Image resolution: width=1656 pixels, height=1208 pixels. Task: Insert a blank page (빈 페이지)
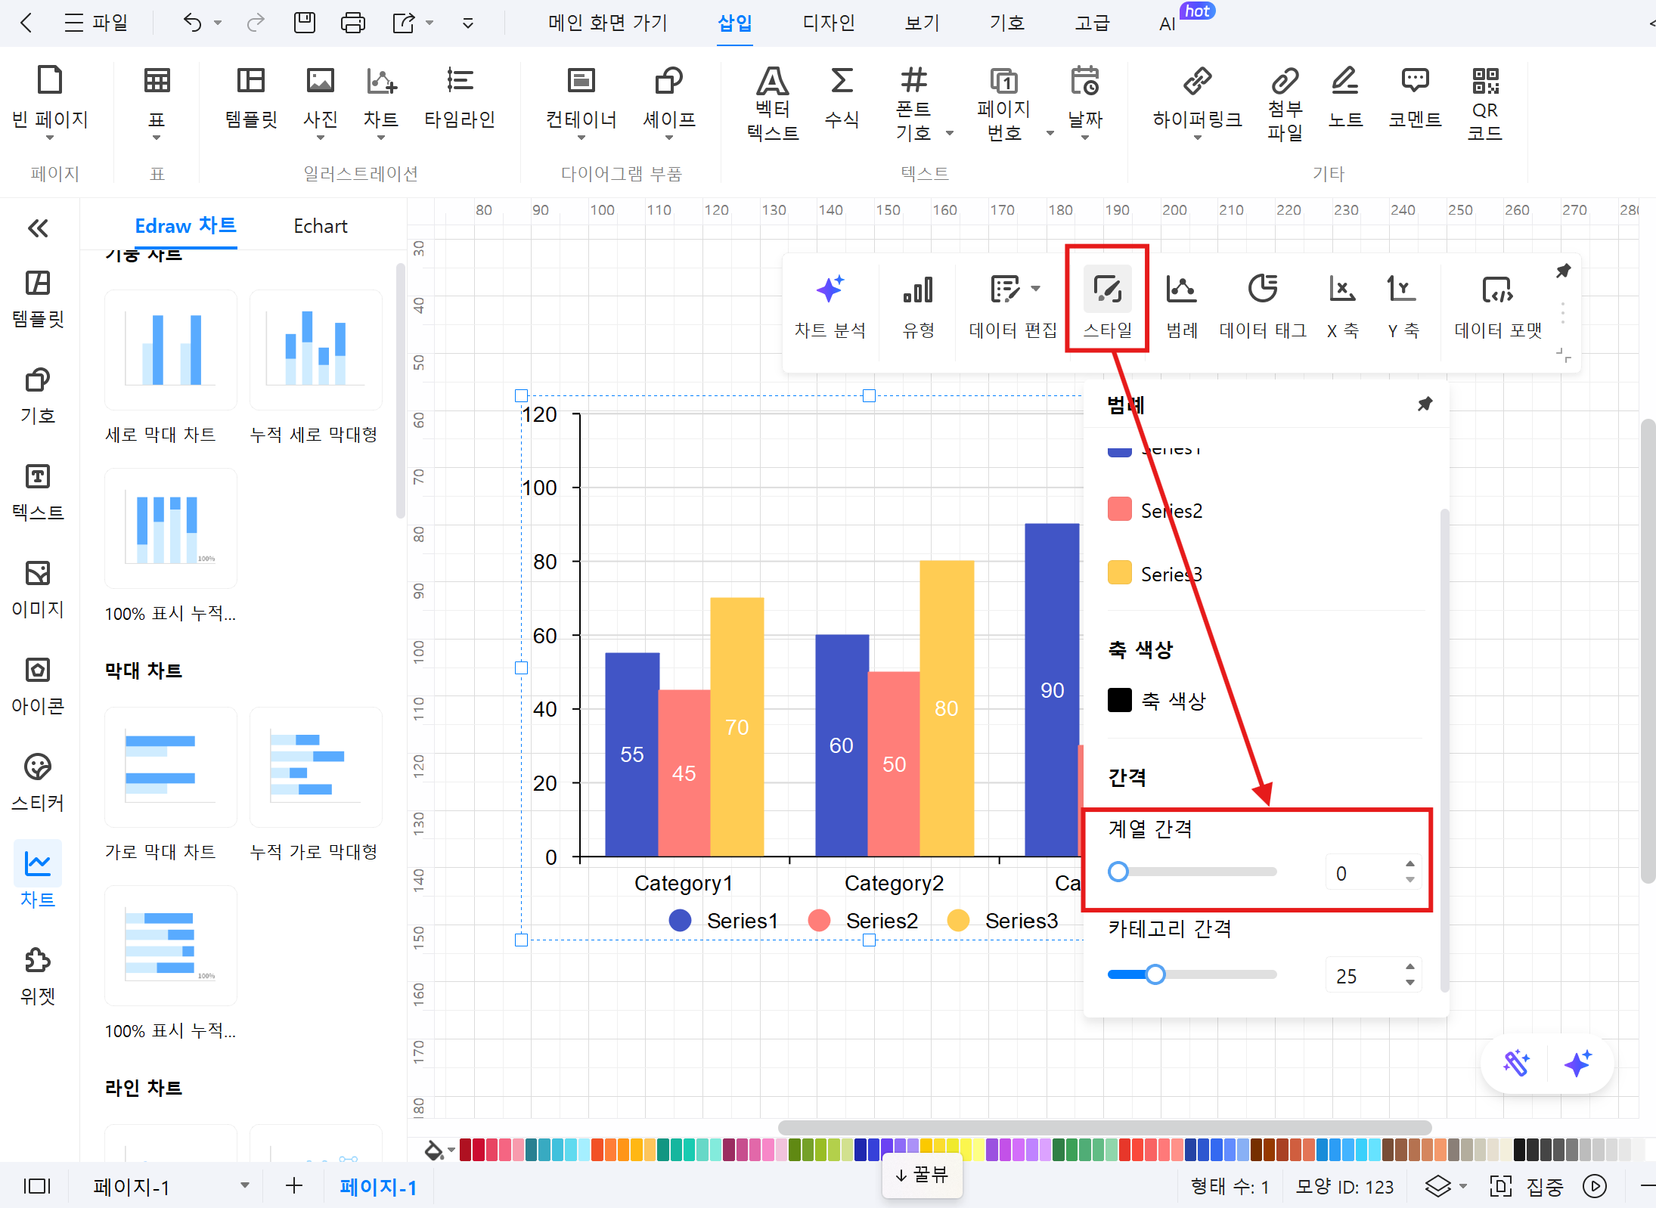coord(50,102)
